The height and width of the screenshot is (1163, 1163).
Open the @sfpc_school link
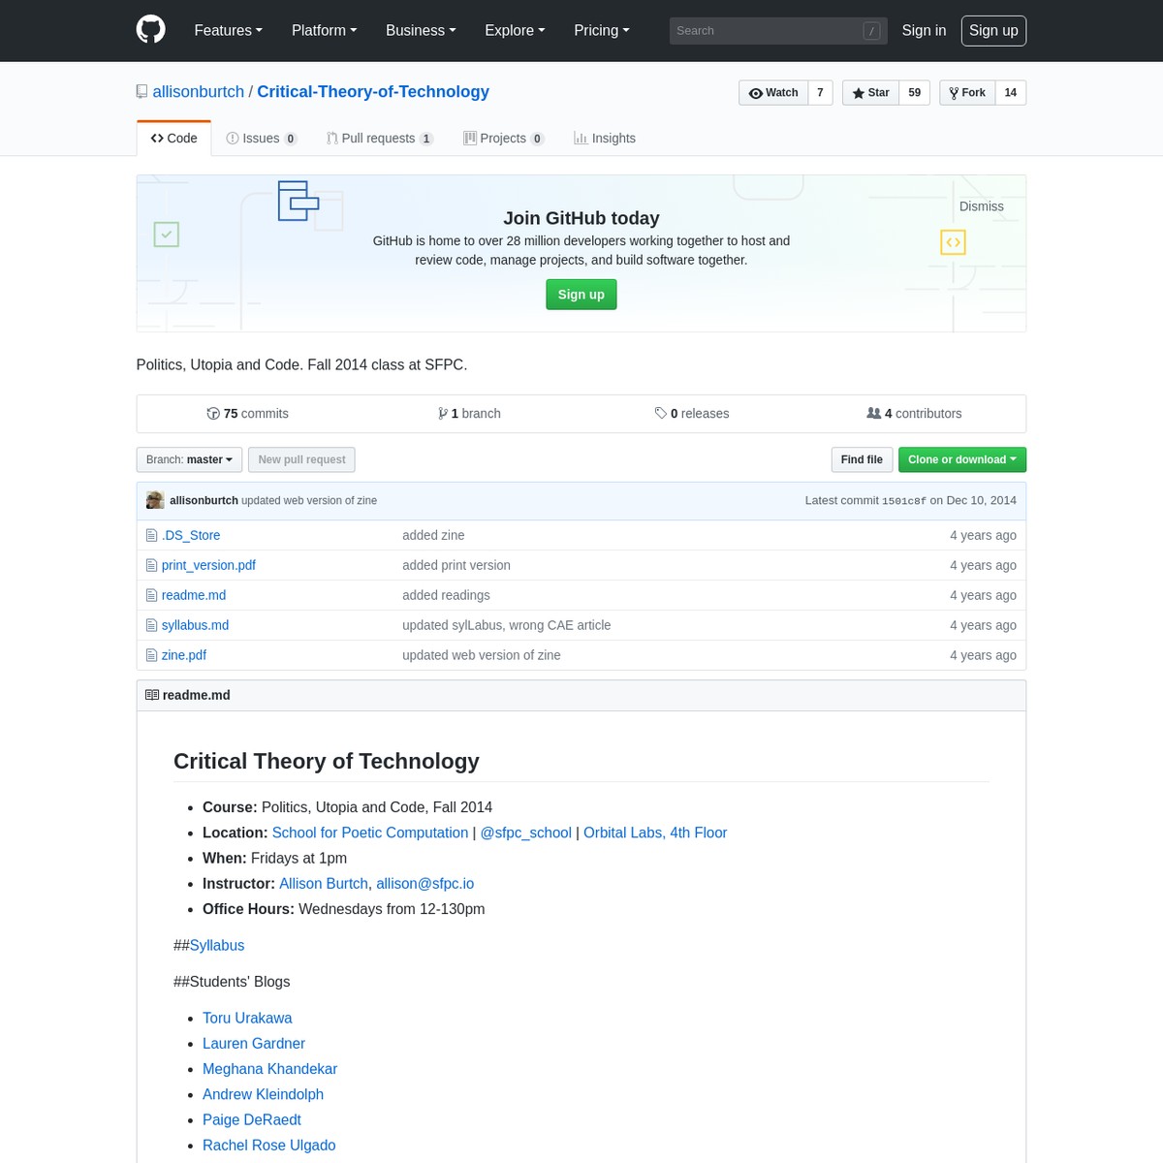click(526, 833)
